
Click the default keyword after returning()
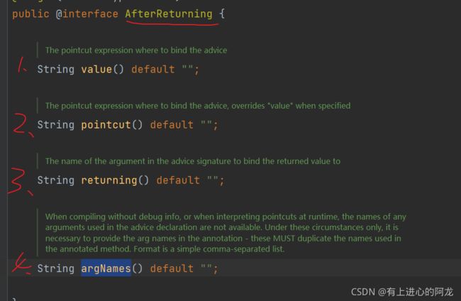tap(178, 180)
